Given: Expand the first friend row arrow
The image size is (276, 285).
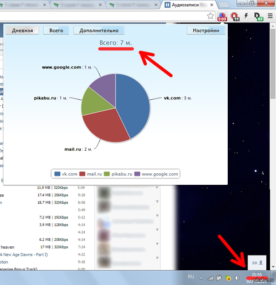Looking at the screenshot, I should pos(157,188).
